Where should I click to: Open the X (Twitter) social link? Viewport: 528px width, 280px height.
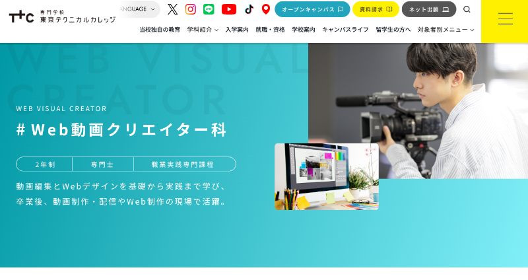coord(172,9)
